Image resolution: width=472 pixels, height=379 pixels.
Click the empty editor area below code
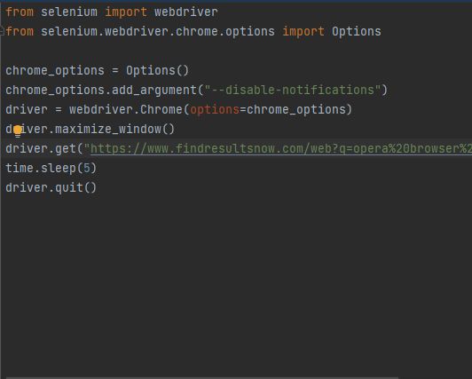tap(236, 280)
